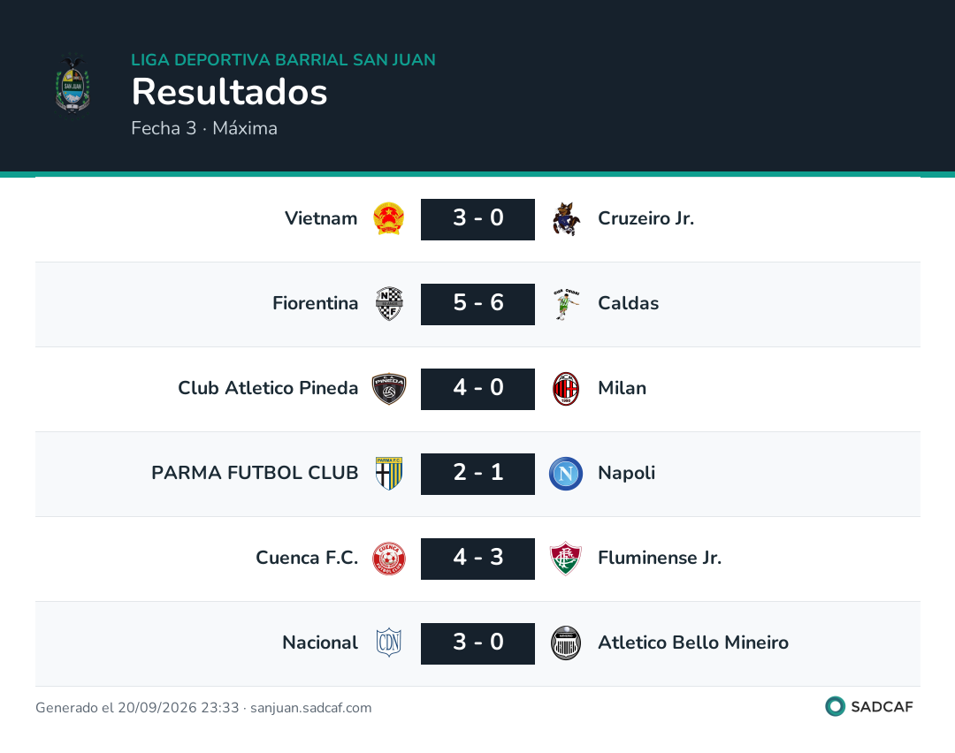Viewport: 955px width, 753px height.
Task: Click the 2 - 1 Parma-Napoli score
Action: tap(477, 474)
